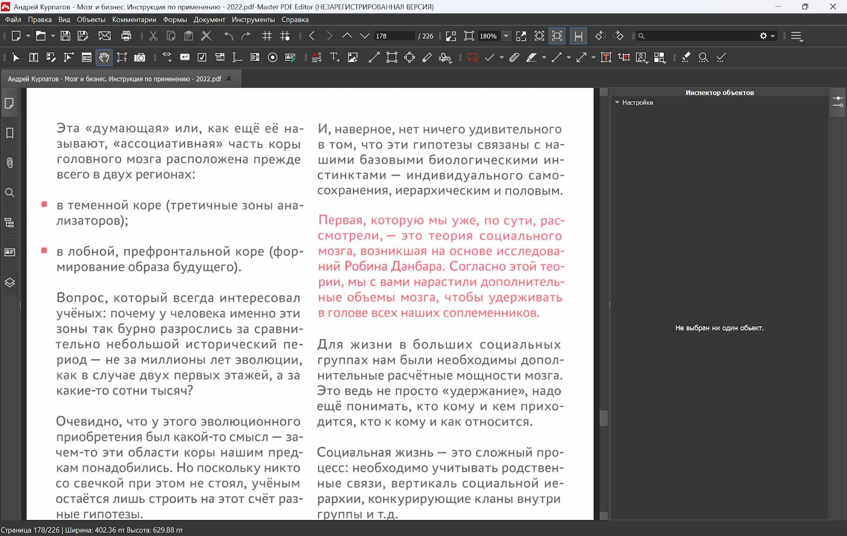This screenshot has width=847, height=536.
Task: Open the Файл menu
Action: click(13, 20)
